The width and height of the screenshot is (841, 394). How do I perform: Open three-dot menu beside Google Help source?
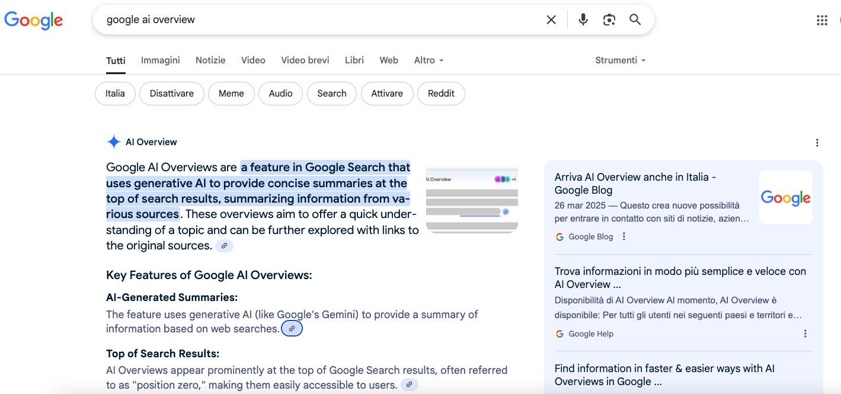(x=805, y=334)
